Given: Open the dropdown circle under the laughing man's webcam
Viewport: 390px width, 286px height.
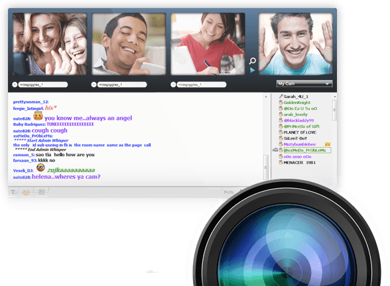Looking at the screenshot, I should point(94,85).
